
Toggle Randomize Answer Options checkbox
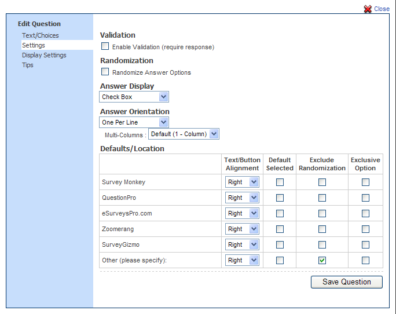[x=105, y=72]
